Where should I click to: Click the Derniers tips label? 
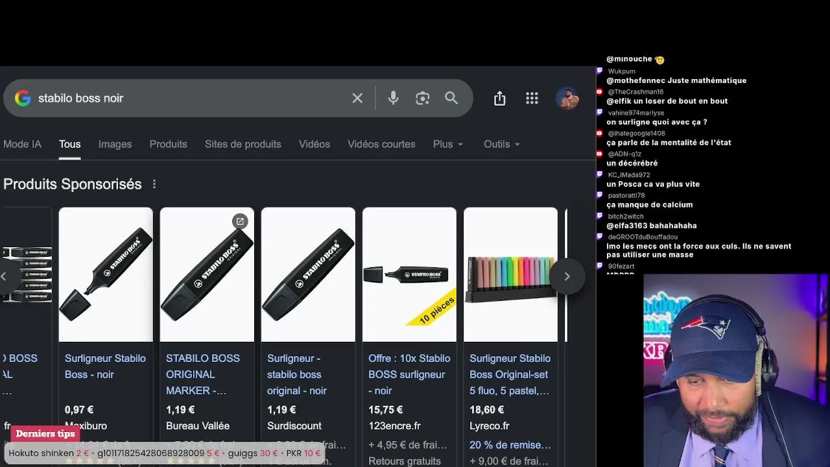pyautogui.click(x=45, y=434)
